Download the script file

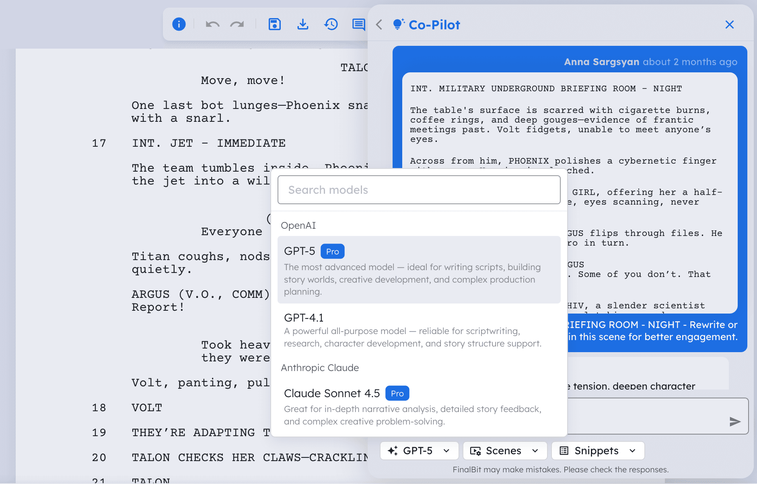coord(303,24)
